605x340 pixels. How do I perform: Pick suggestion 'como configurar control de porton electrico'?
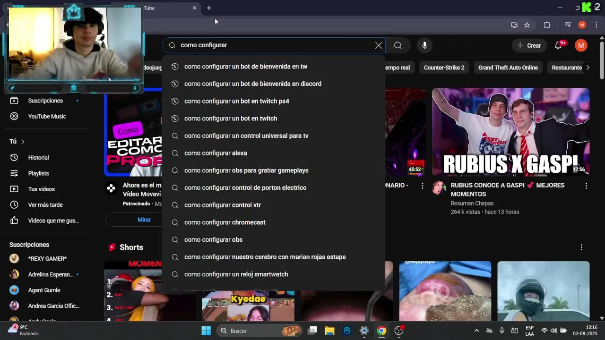(x=273, y=188)
